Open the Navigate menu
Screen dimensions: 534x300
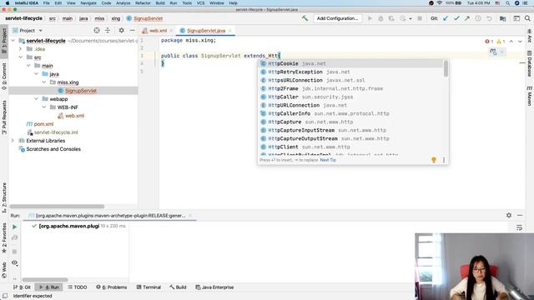pyautogui.click(x=88, y=3)
